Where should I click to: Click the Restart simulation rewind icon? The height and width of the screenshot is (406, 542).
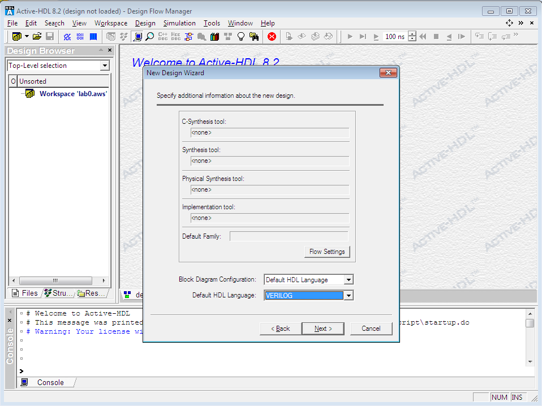(423, 37)
